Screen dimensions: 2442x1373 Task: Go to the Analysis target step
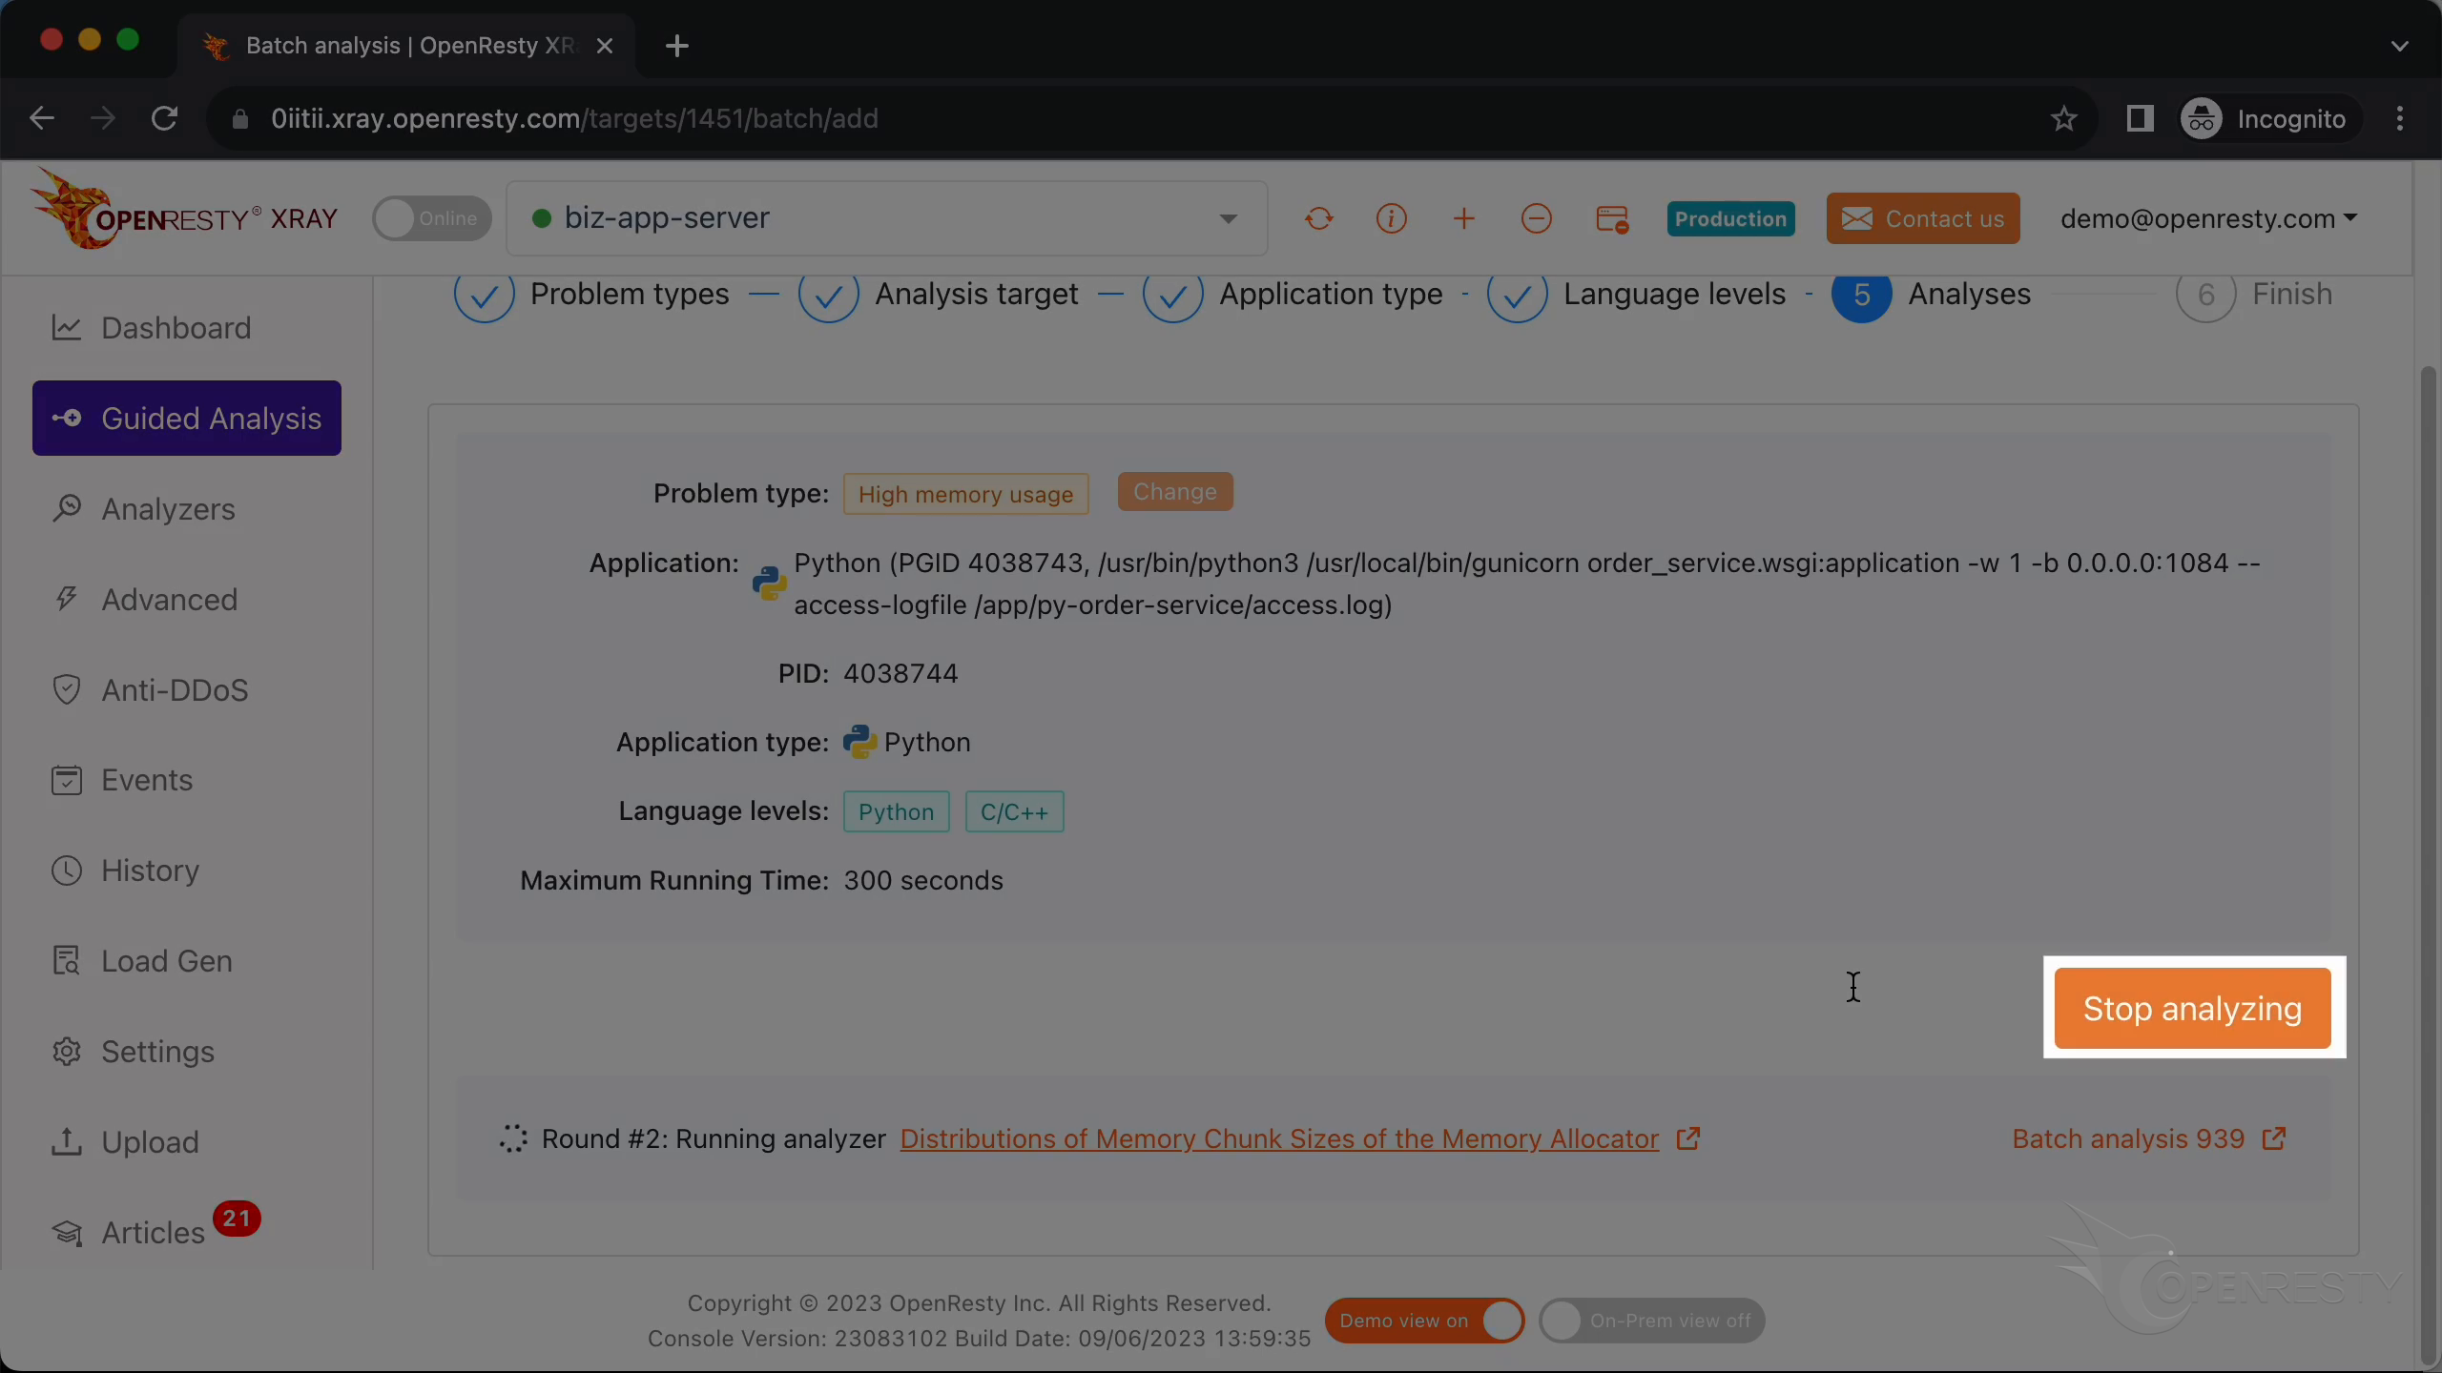939,294
